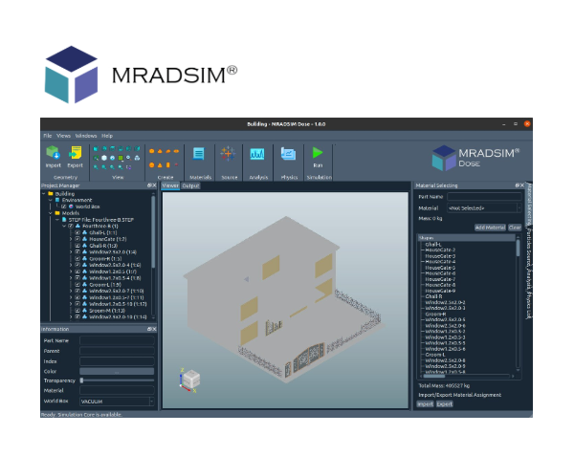Select the Physics List vertical tab
This screenshot has height=456, width=574.
[529, 304]
